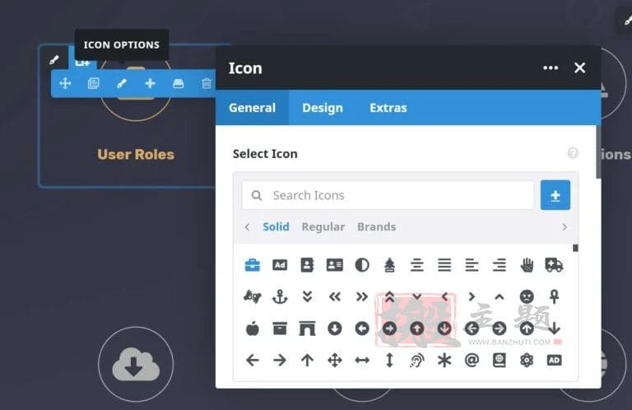Image resolution: width=632 pixels, height=410 pixels.
Task: Click the Icon panel's vertical scrollbar
Action: coord(598,152)
